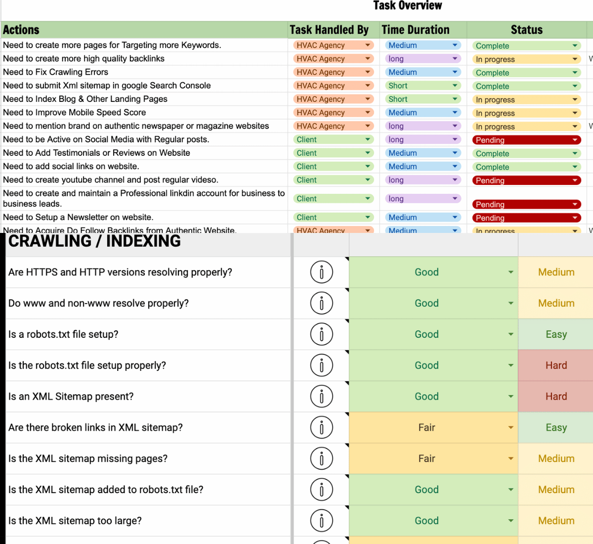593x544 pixels.
Task: Select the CRAWLING / INDEXING section heading
Action: (94, 241)
